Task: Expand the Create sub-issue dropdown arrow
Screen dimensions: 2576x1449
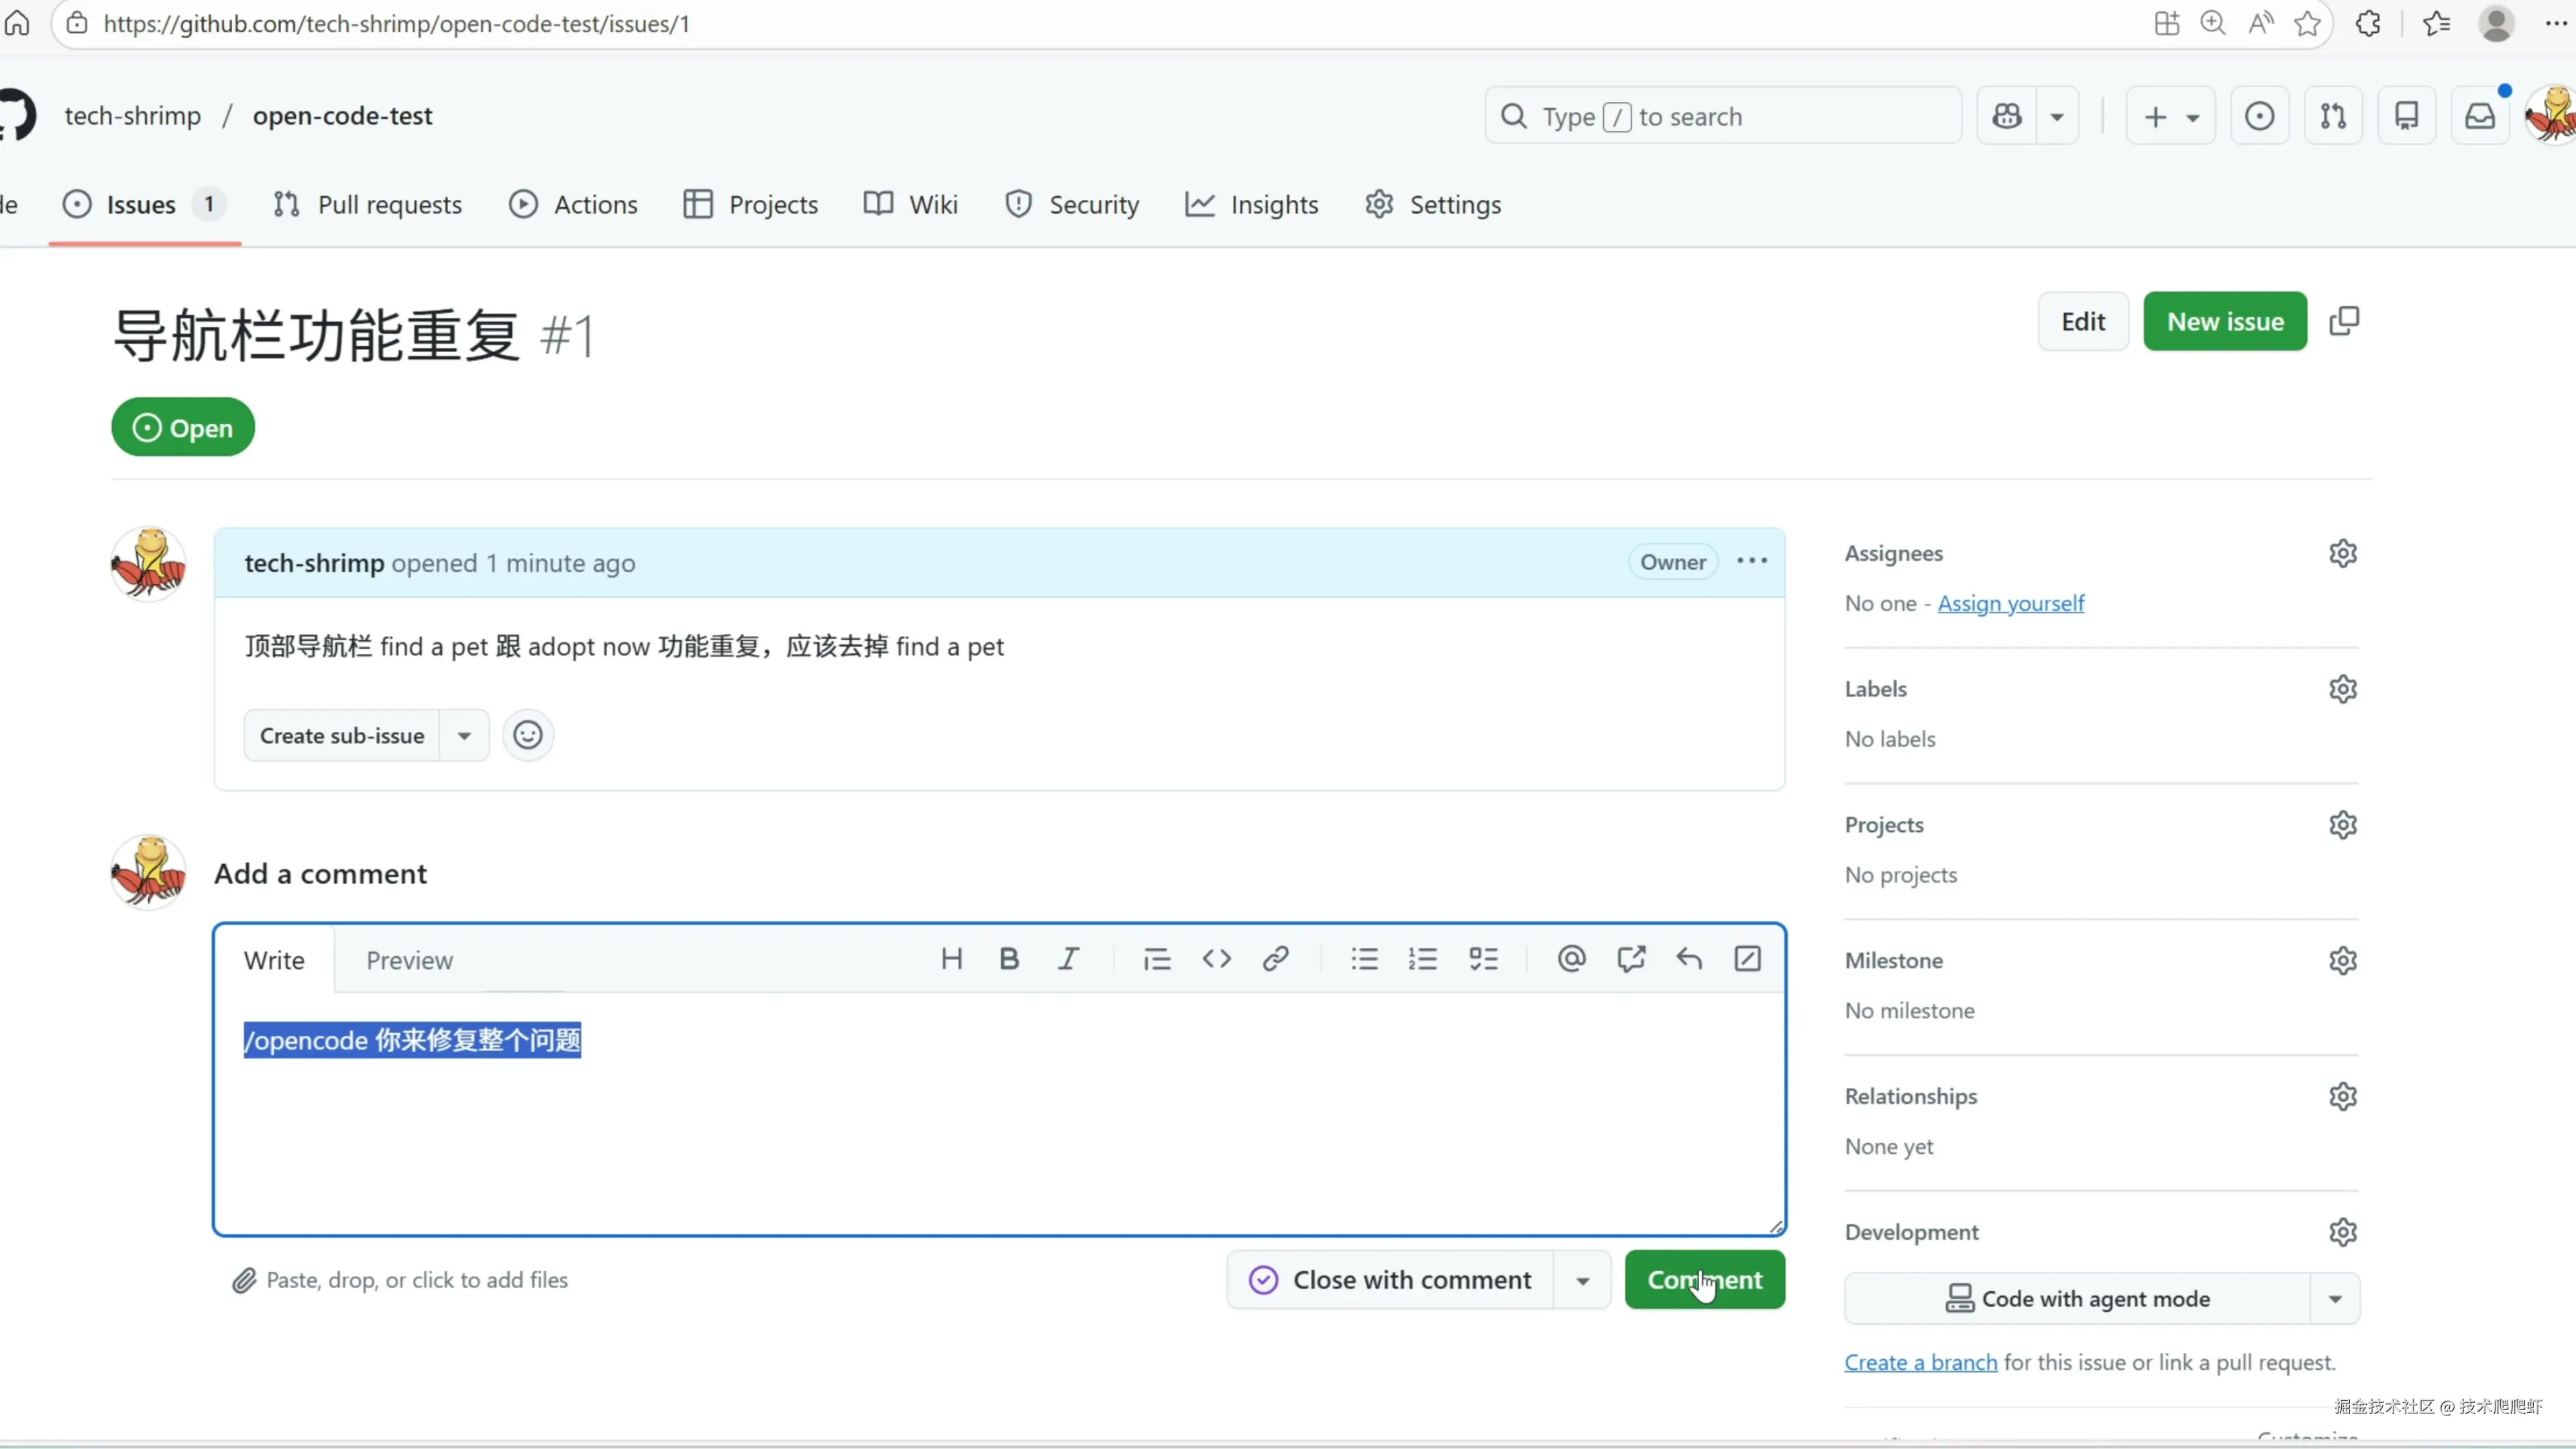Action: click(x=464, y=735)
